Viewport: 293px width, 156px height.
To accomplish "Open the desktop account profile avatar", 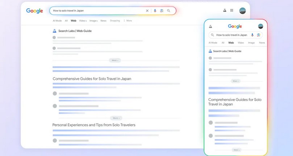I will pyautogui.click(x=243, y=10).
